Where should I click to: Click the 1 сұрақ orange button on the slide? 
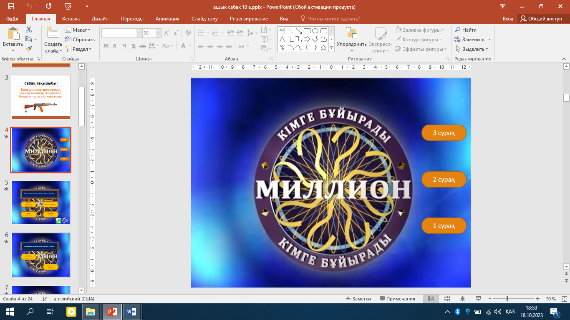point(444,226)
